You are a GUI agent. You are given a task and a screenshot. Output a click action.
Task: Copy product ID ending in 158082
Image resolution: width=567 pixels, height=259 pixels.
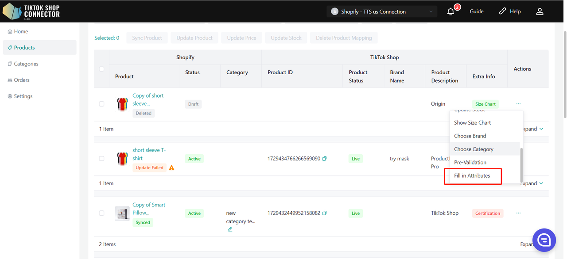pyautogui.click(x=324, y=213)
